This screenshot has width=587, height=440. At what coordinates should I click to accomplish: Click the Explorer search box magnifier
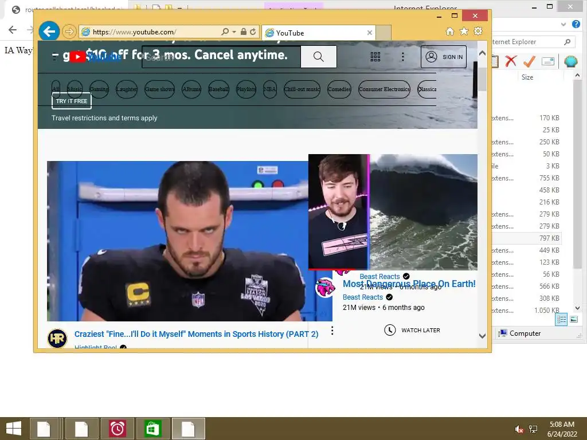[x=568, y=42]
